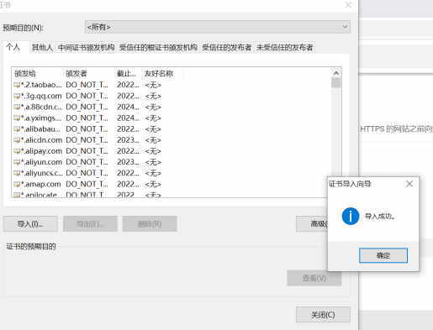Select the *.2.taobao... certificate name
Image resolution: width=433 pixels, height=330 pixels.
point(41,85)
